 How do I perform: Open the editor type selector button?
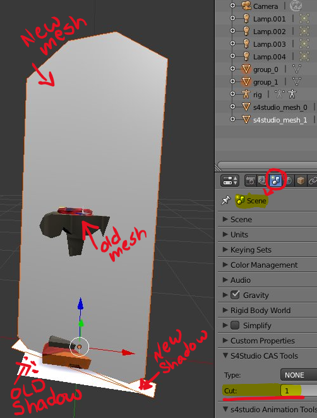[230, 181]
